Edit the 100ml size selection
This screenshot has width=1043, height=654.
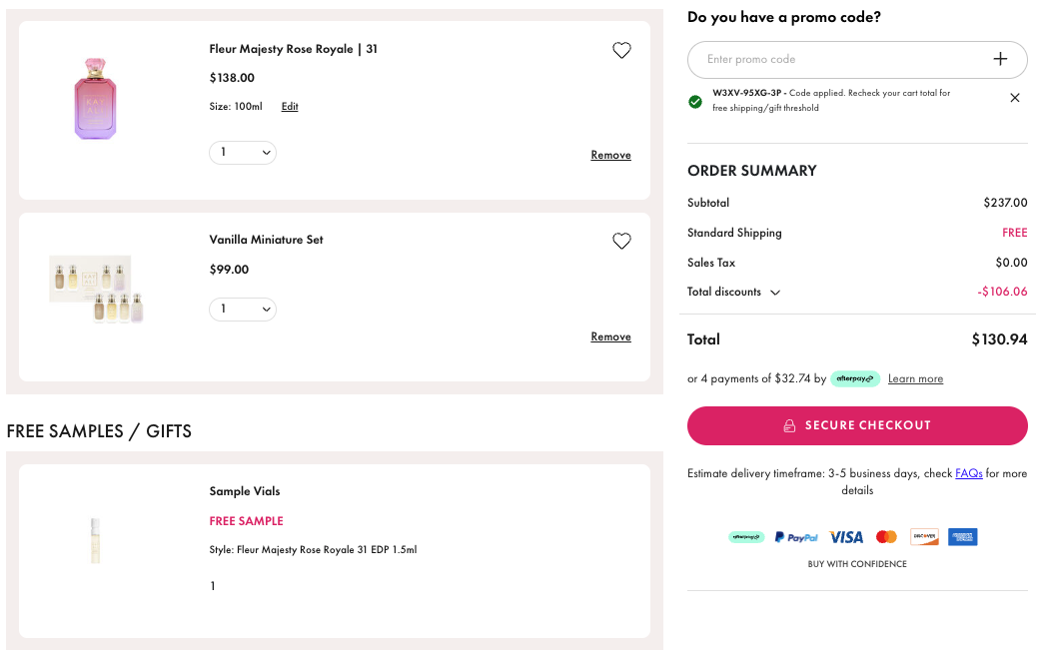[x=290, y=107]
